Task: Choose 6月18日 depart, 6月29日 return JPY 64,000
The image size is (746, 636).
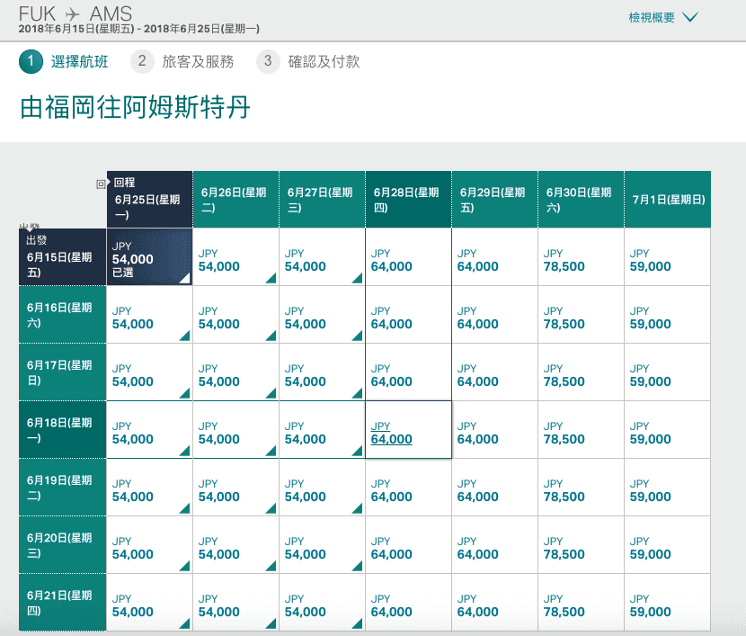Action: coord(495,430)
